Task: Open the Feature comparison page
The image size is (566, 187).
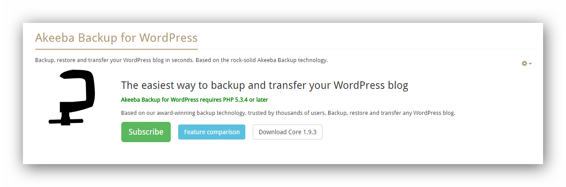Action: [212, 132]
